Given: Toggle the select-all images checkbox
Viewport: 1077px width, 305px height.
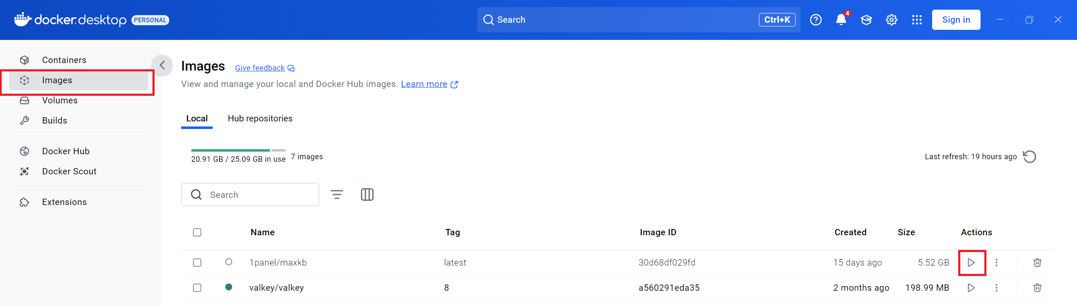Looking at the screenshot, I should [x=197, y=232].
